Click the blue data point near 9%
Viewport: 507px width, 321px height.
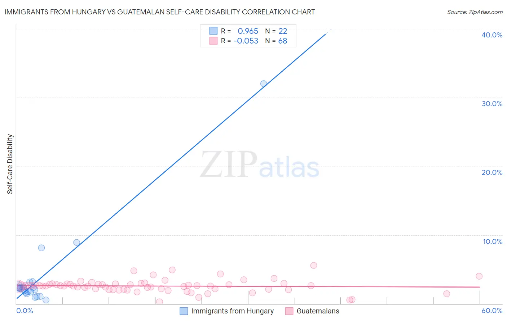point(76,243)
